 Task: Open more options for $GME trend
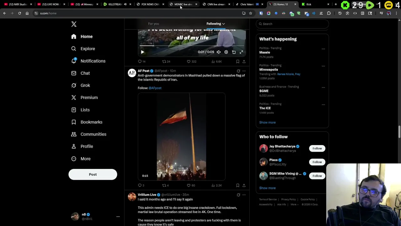[x=323, y=88]
